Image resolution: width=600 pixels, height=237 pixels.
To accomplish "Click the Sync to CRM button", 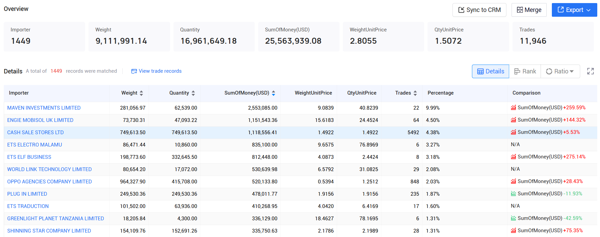I will pos(479,10).
